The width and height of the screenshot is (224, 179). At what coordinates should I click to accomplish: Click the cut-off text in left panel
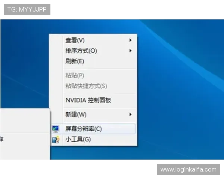click(1, 139)
